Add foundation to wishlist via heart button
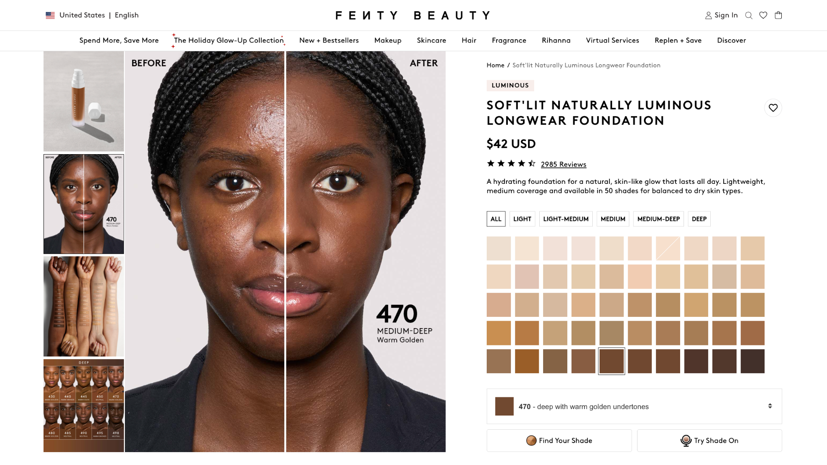 [773, 108]
